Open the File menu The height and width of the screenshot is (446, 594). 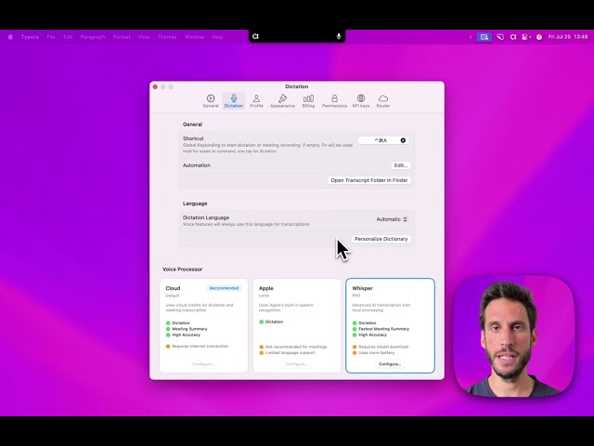(x=51, y=37)
